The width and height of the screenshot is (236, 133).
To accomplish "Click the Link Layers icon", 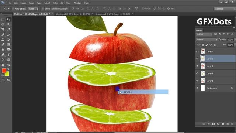I will coord(204,124).
